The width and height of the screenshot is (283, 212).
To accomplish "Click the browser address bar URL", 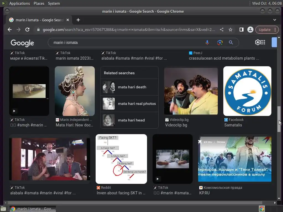I will tap(129, 30).
